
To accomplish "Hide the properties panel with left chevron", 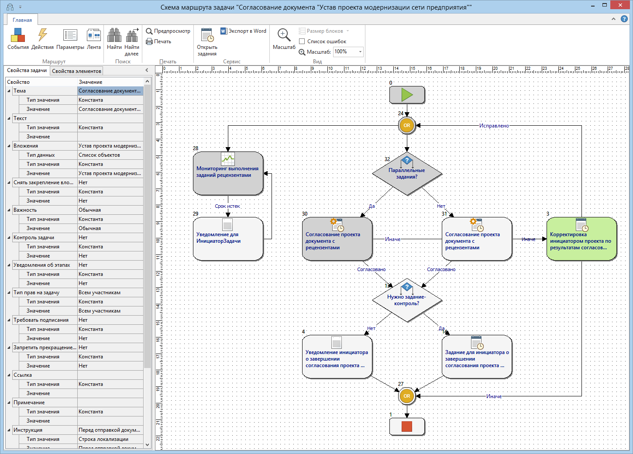I will click(147, 70).
